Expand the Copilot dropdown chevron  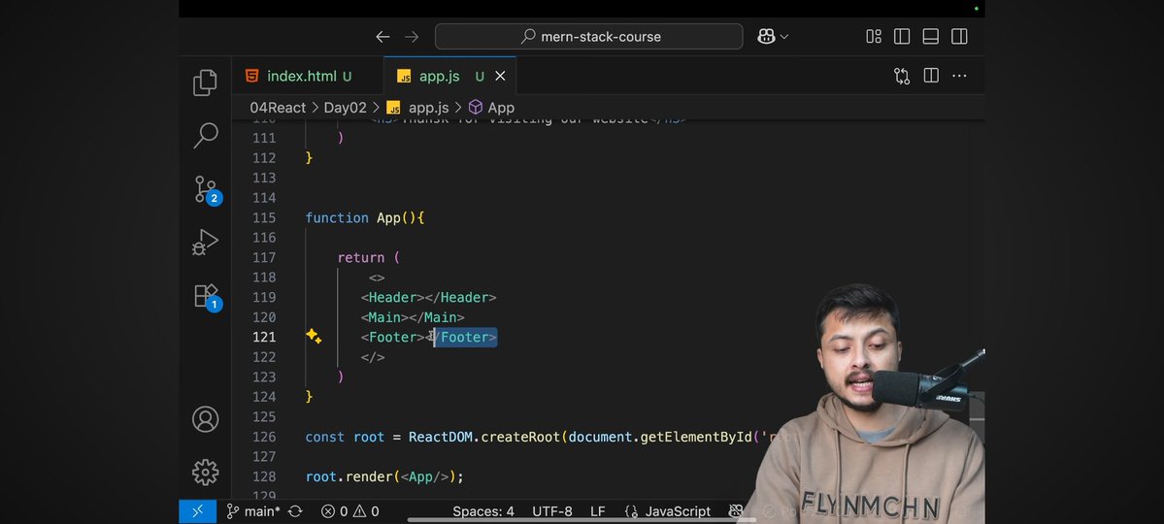pyautogui.click(x=783, y=36)
